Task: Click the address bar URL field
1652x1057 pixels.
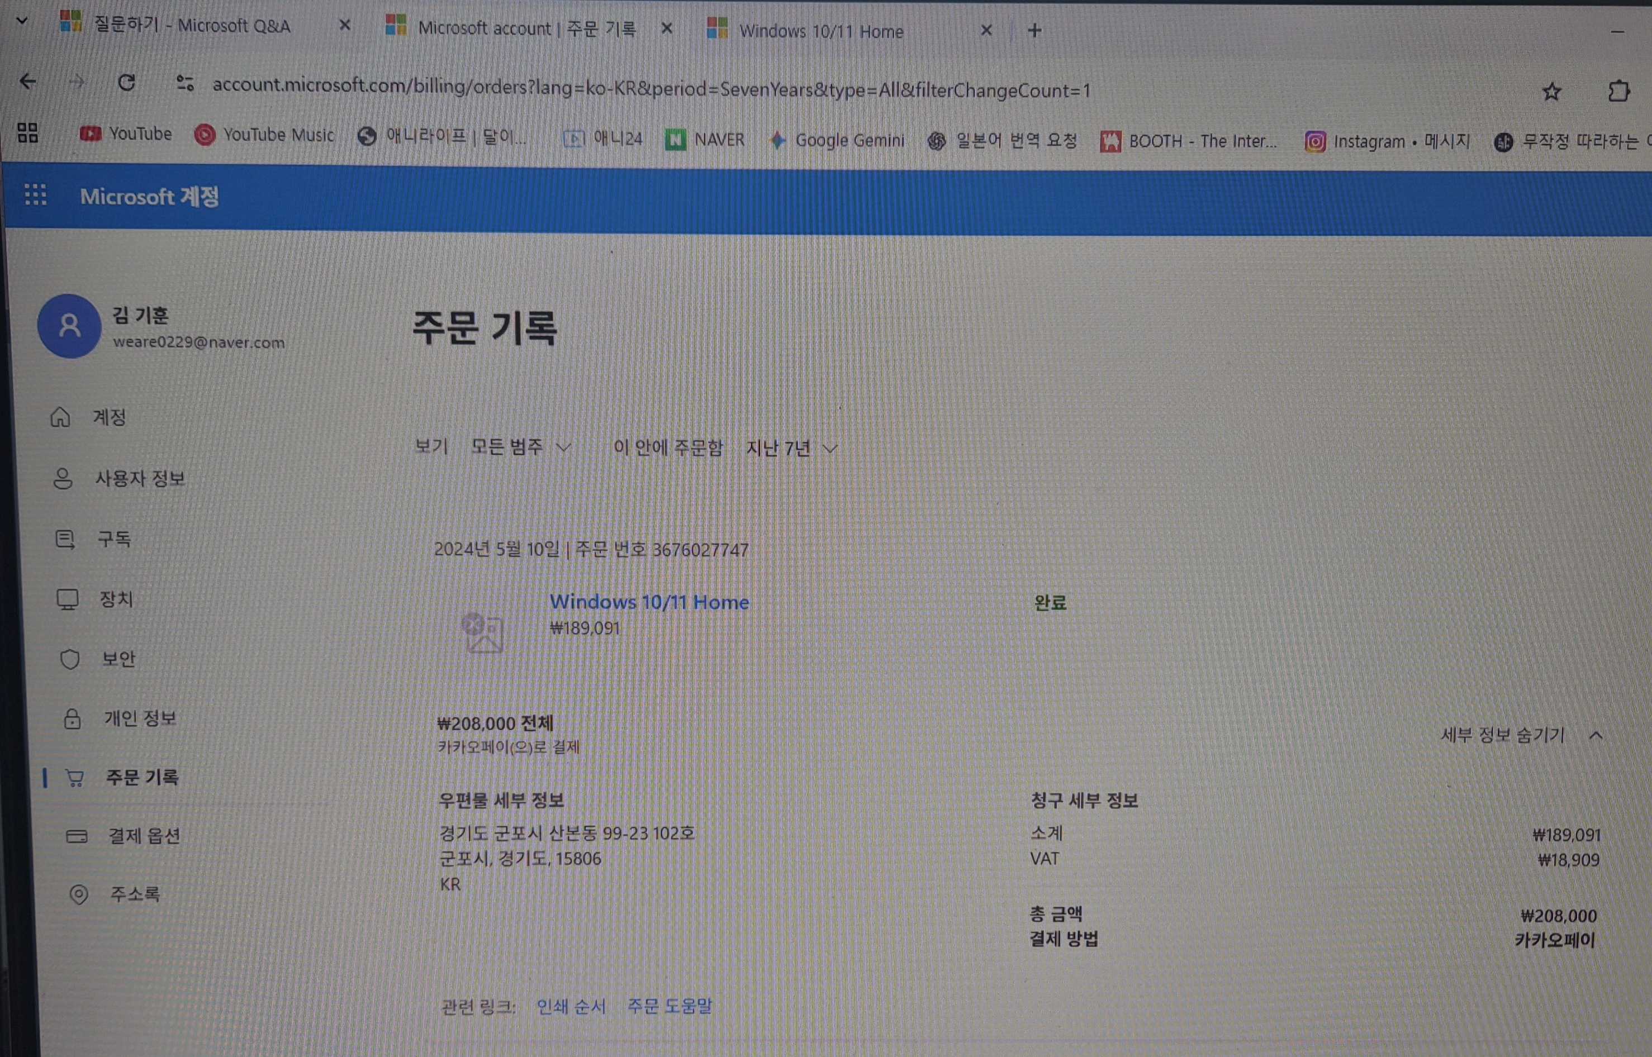Action: point(651,87)
